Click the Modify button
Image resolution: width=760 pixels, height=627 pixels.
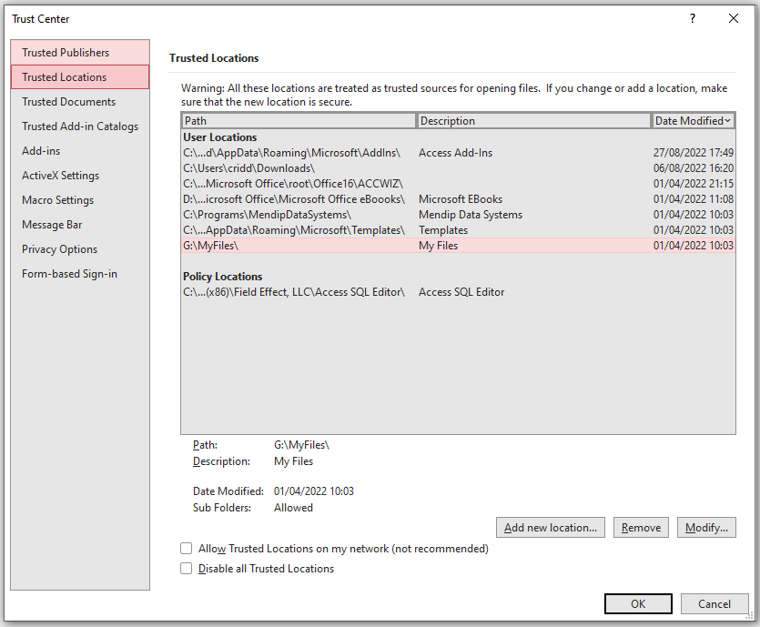click(706, 528)
